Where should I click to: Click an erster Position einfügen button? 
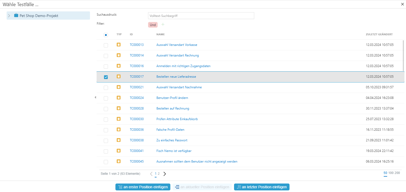143,187
